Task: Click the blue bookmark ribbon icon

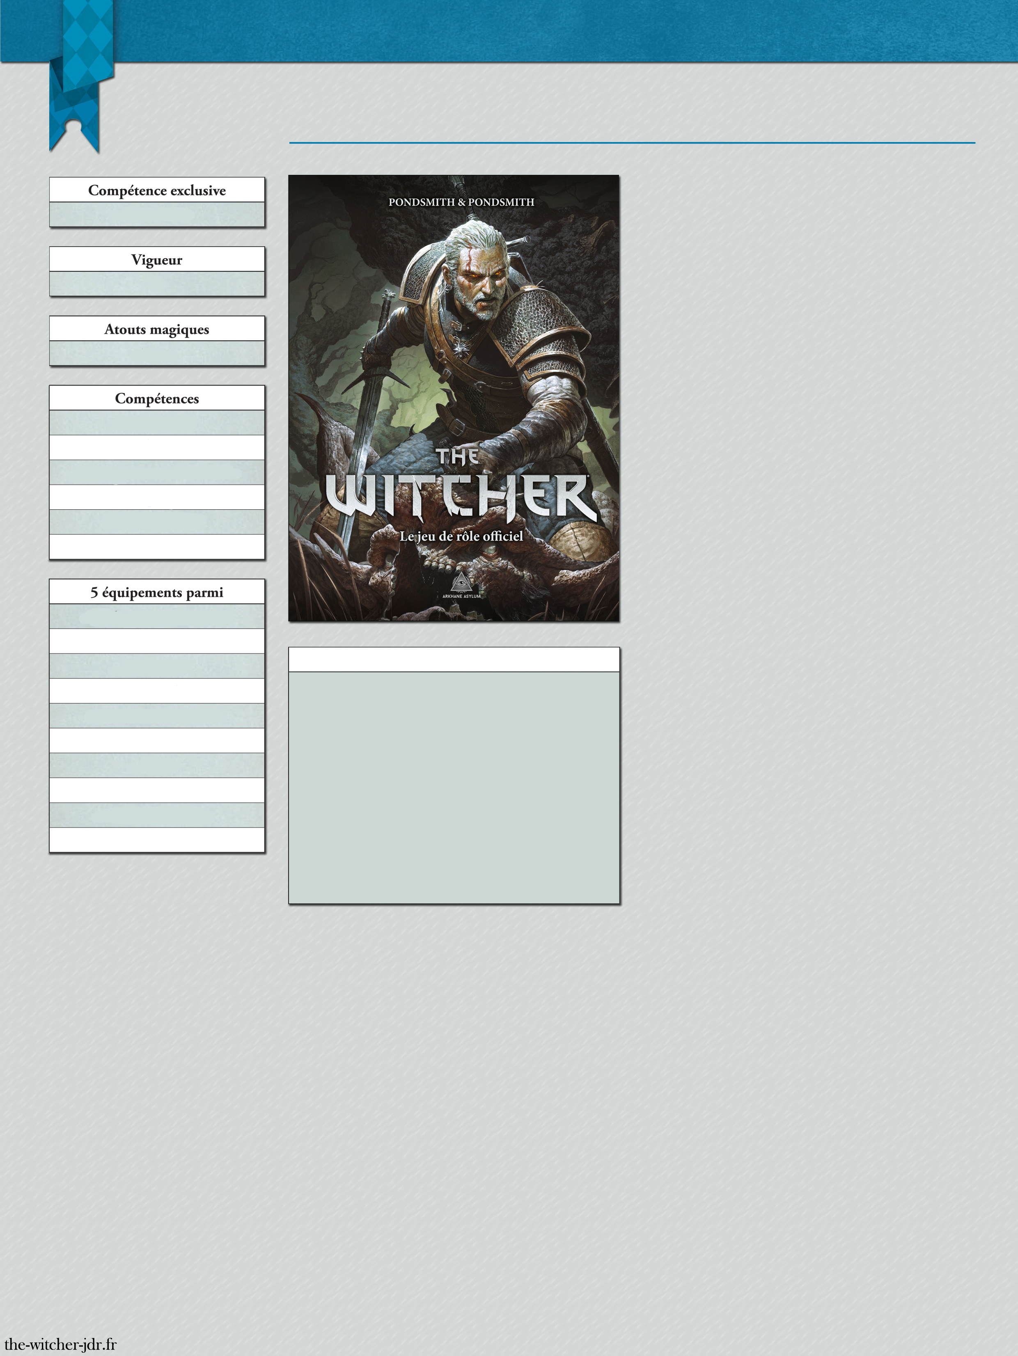Action: pos(81,77)
